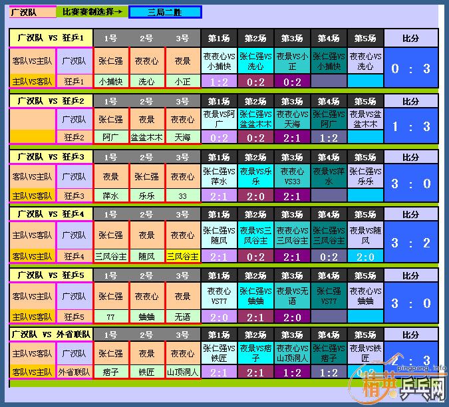Click the 狂乒2 team name cell in roster

pyautogui.click(x=75, y=138)
